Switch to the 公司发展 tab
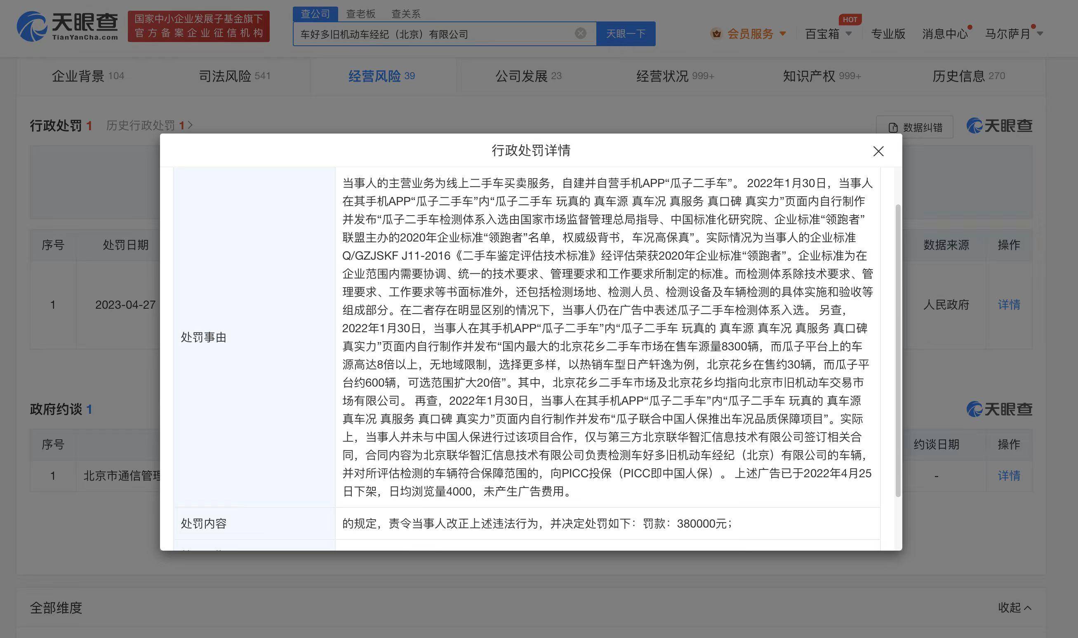 coord(528,76)
